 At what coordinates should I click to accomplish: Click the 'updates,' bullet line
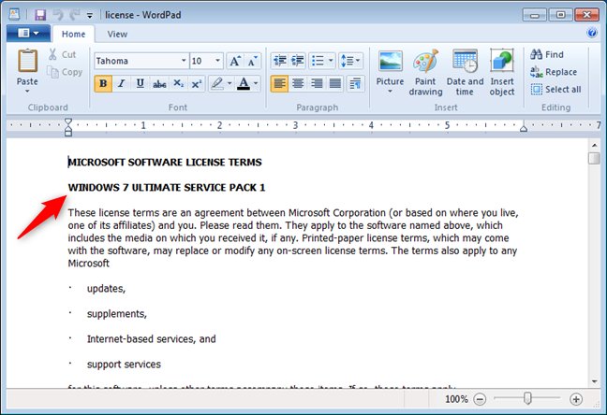click(106, 289)
